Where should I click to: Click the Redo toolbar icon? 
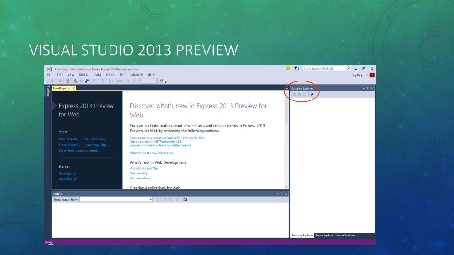coord(102,81)
